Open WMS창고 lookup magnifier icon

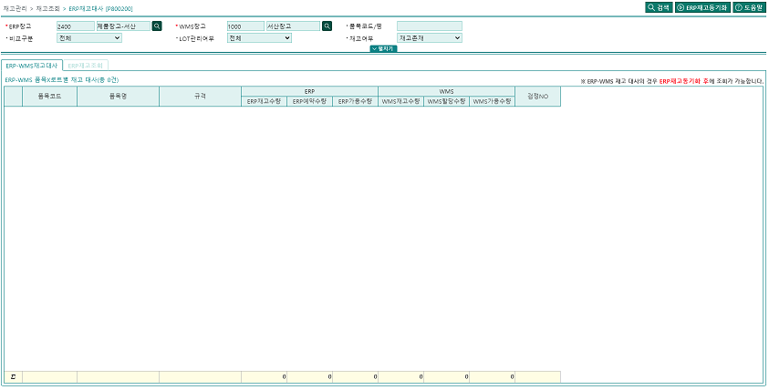(327, 26)
